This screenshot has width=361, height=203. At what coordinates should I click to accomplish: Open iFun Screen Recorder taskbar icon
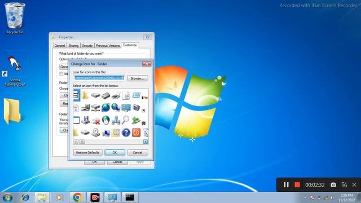pos(95,197)
